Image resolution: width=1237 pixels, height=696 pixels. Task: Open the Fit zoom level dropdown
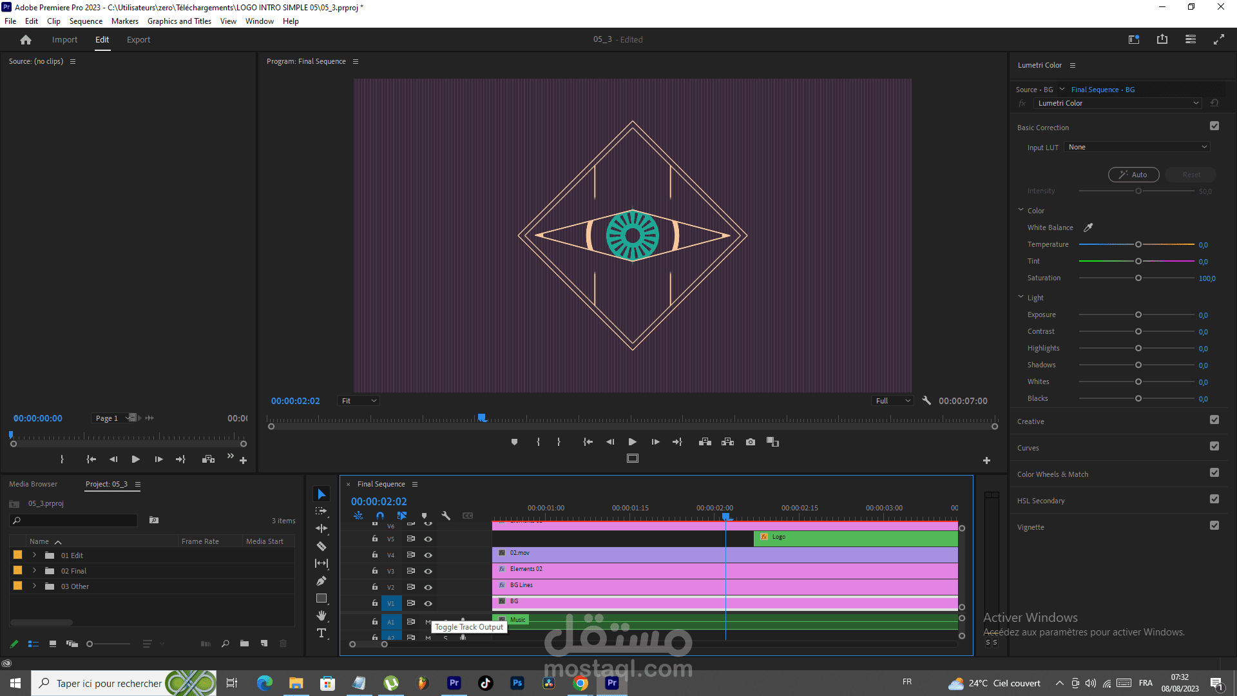point(359,401)
